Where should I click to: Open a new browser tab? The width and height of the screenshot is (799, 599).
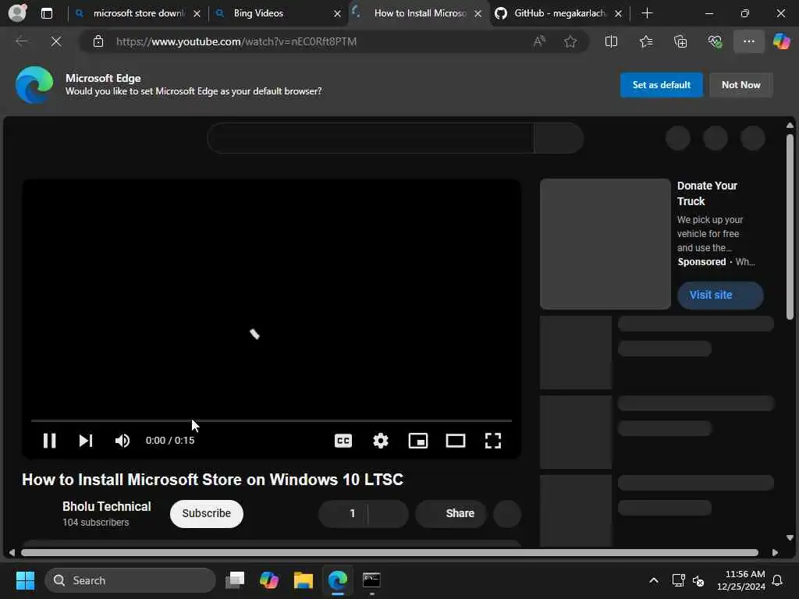pos(647,13)
